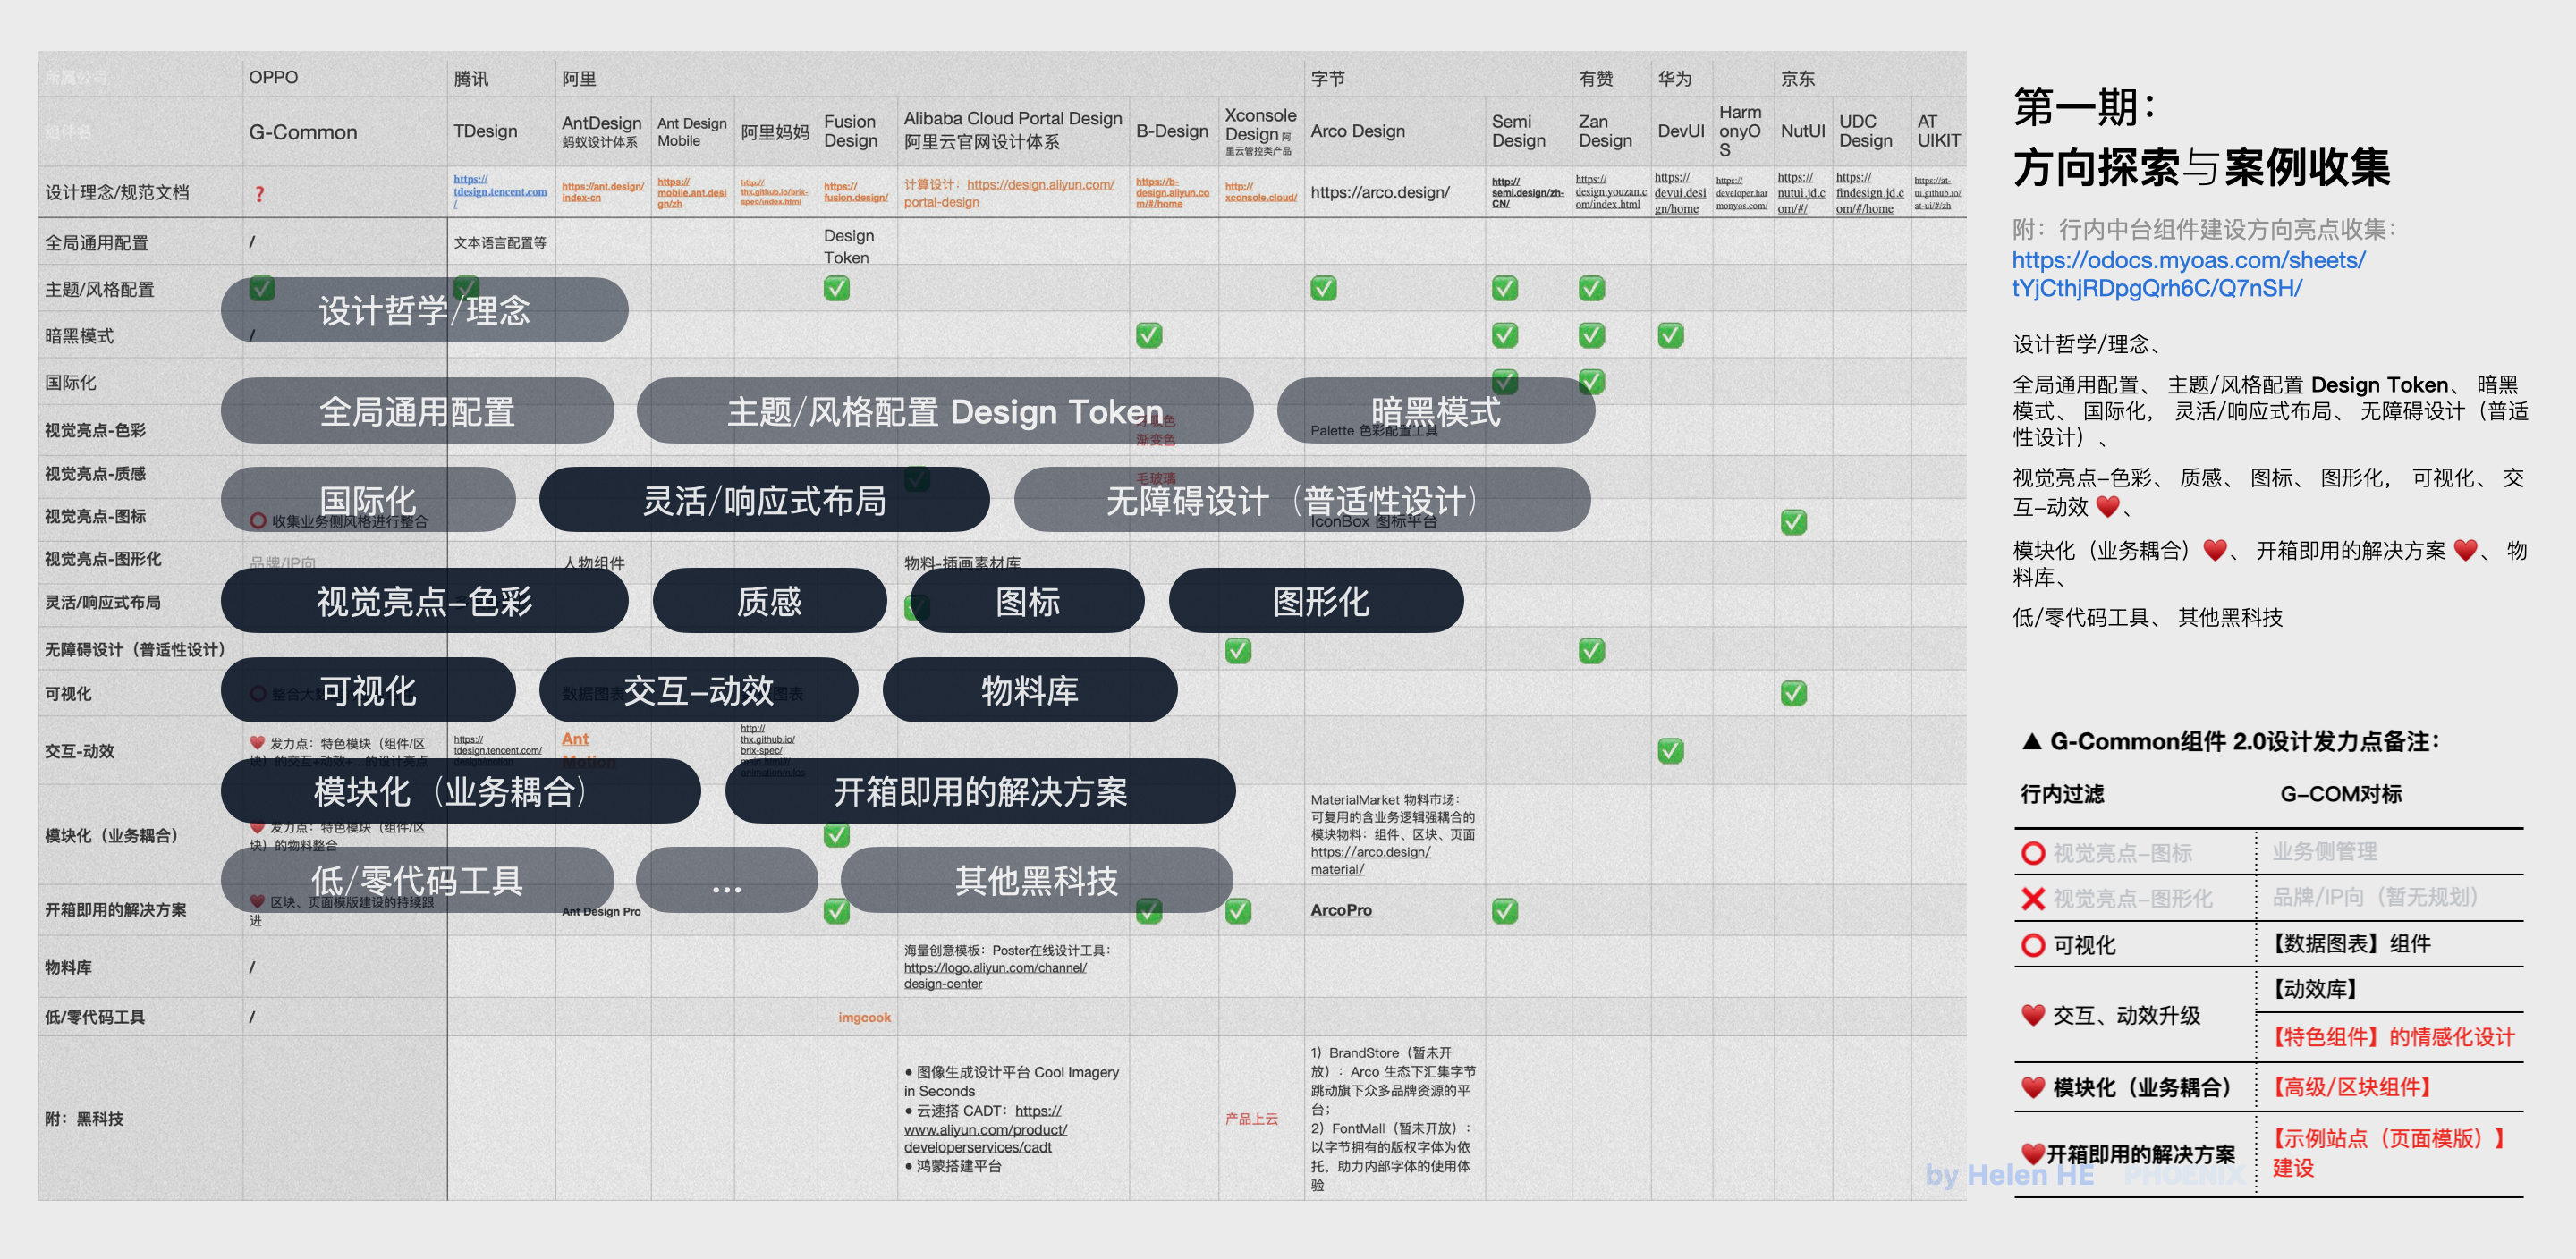Click the 'G–COM对标' column heading

2340,794
